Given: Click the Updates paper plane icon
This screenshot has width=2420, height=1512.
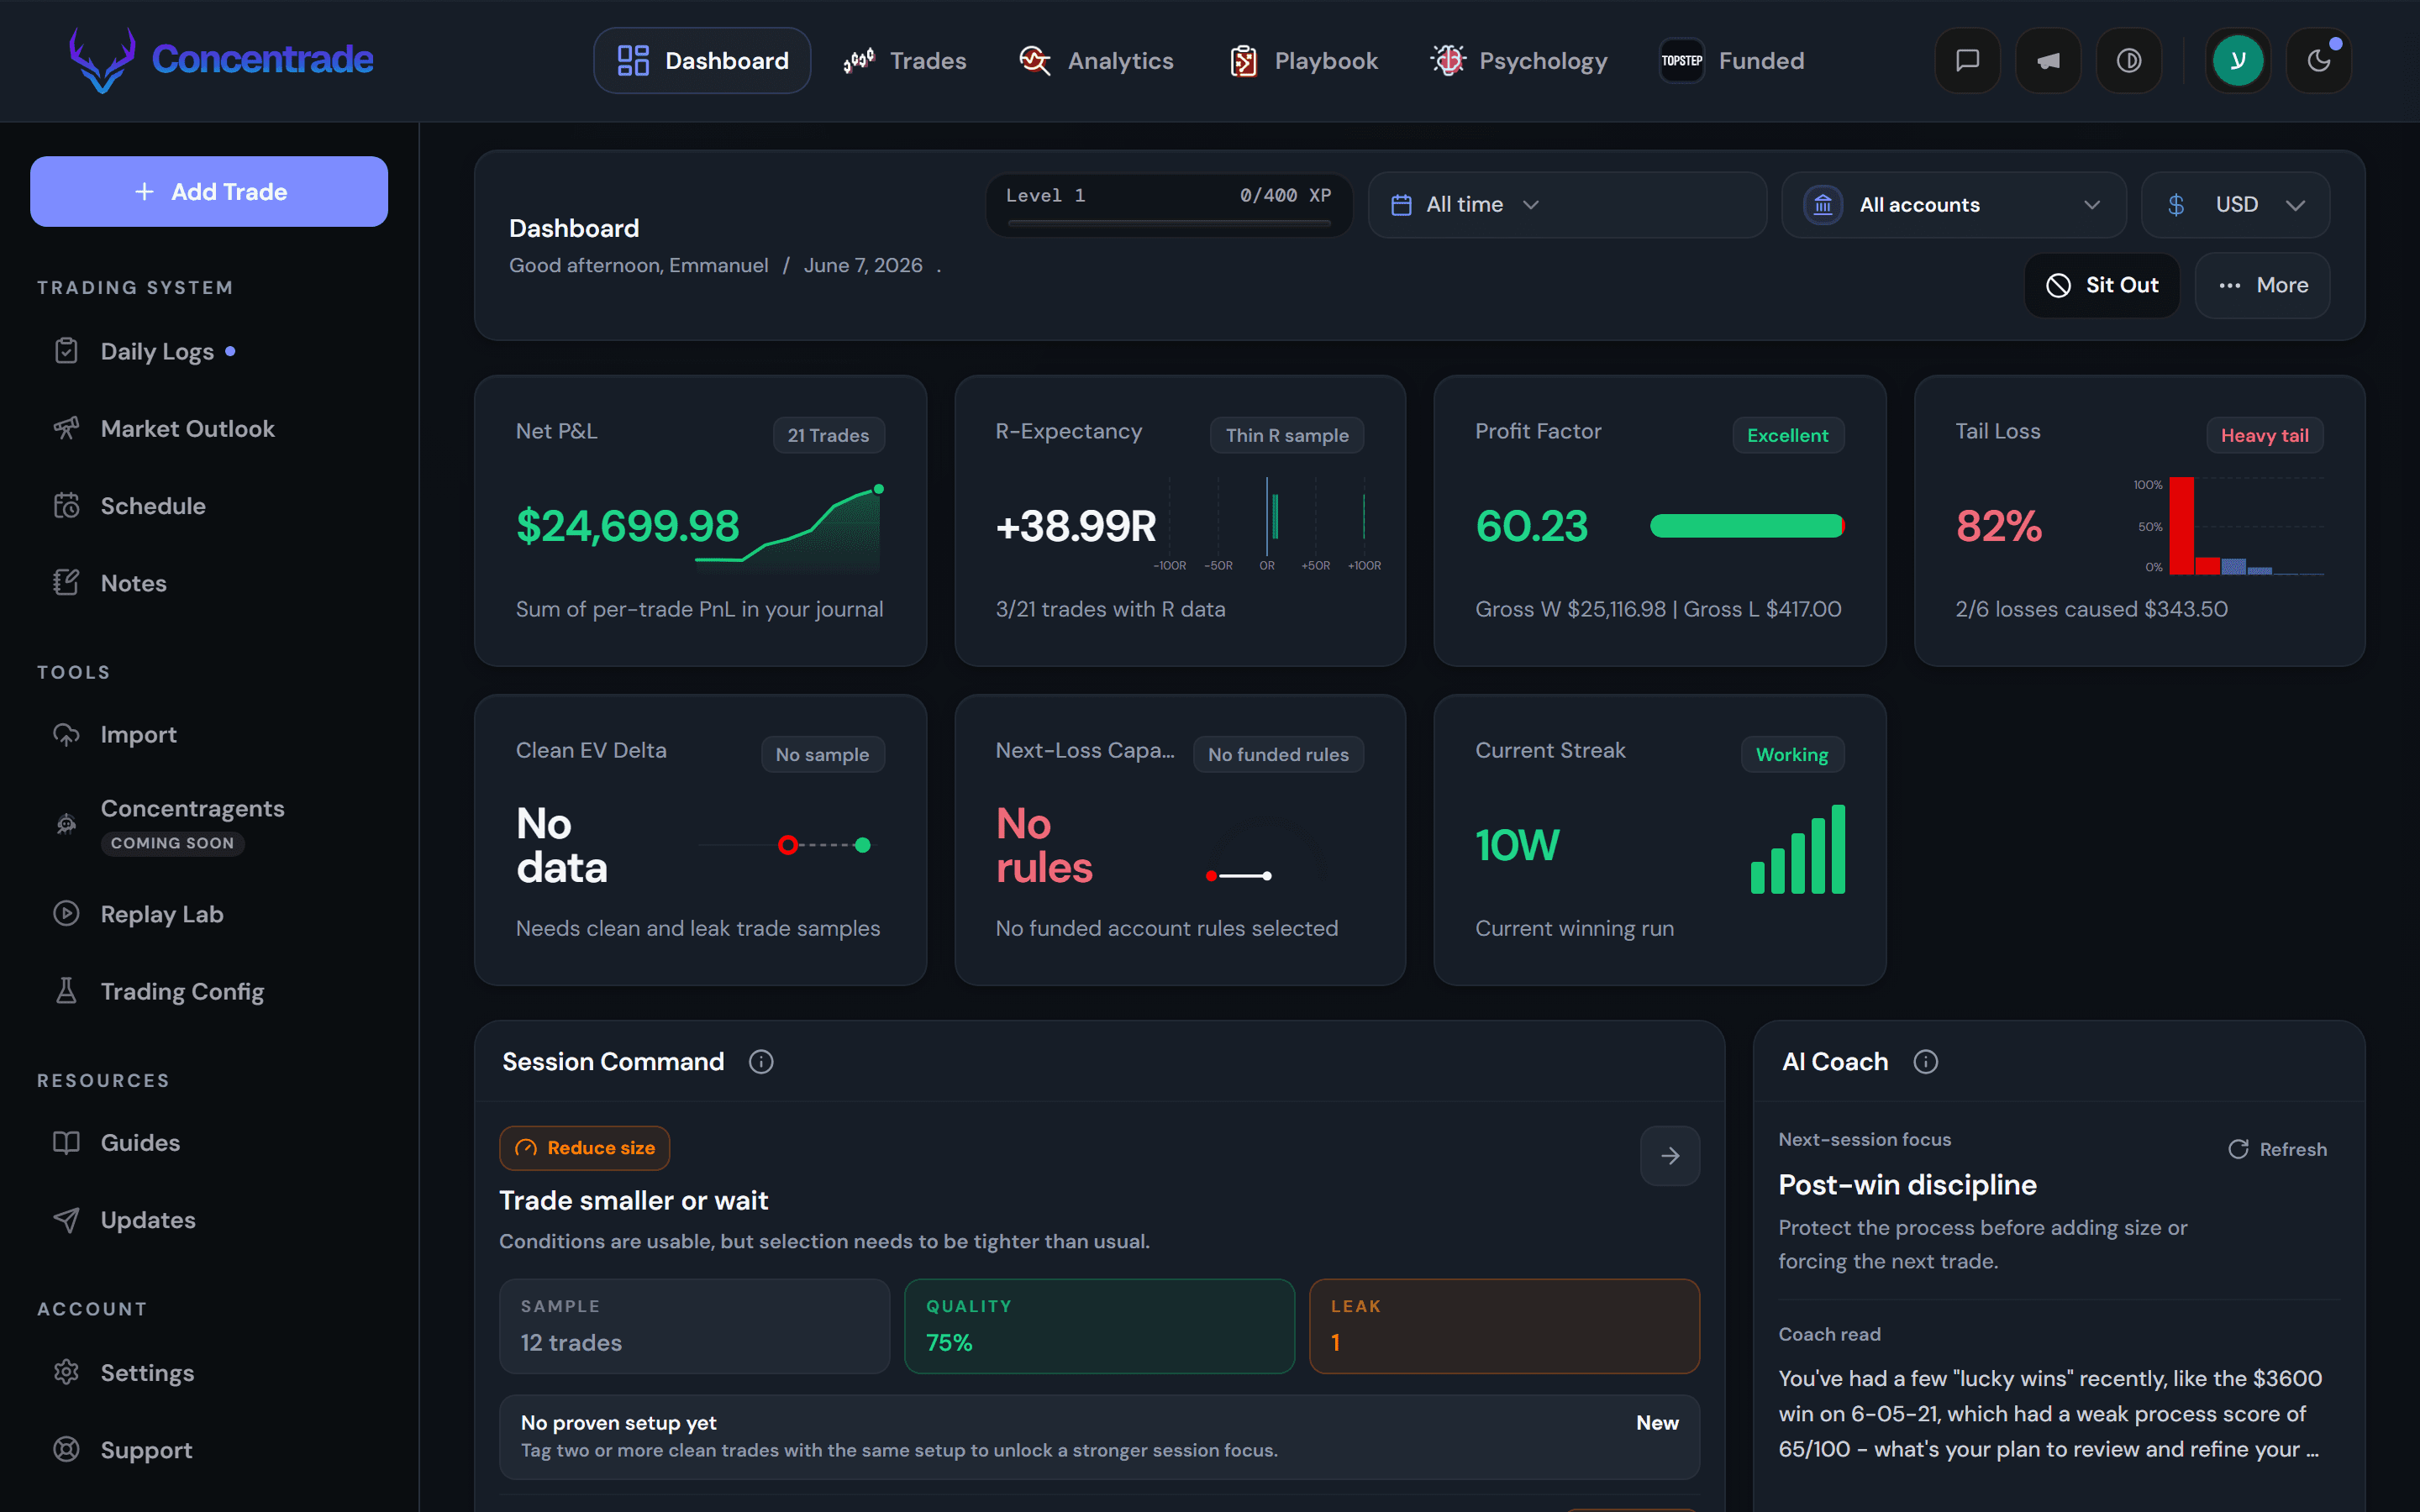Looking at the screenshot, I should click(66, 1220).
